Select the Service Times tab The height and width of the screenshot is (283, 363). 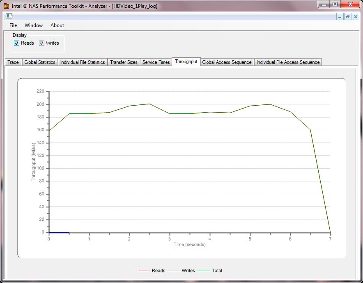click(x=156, y=62)
